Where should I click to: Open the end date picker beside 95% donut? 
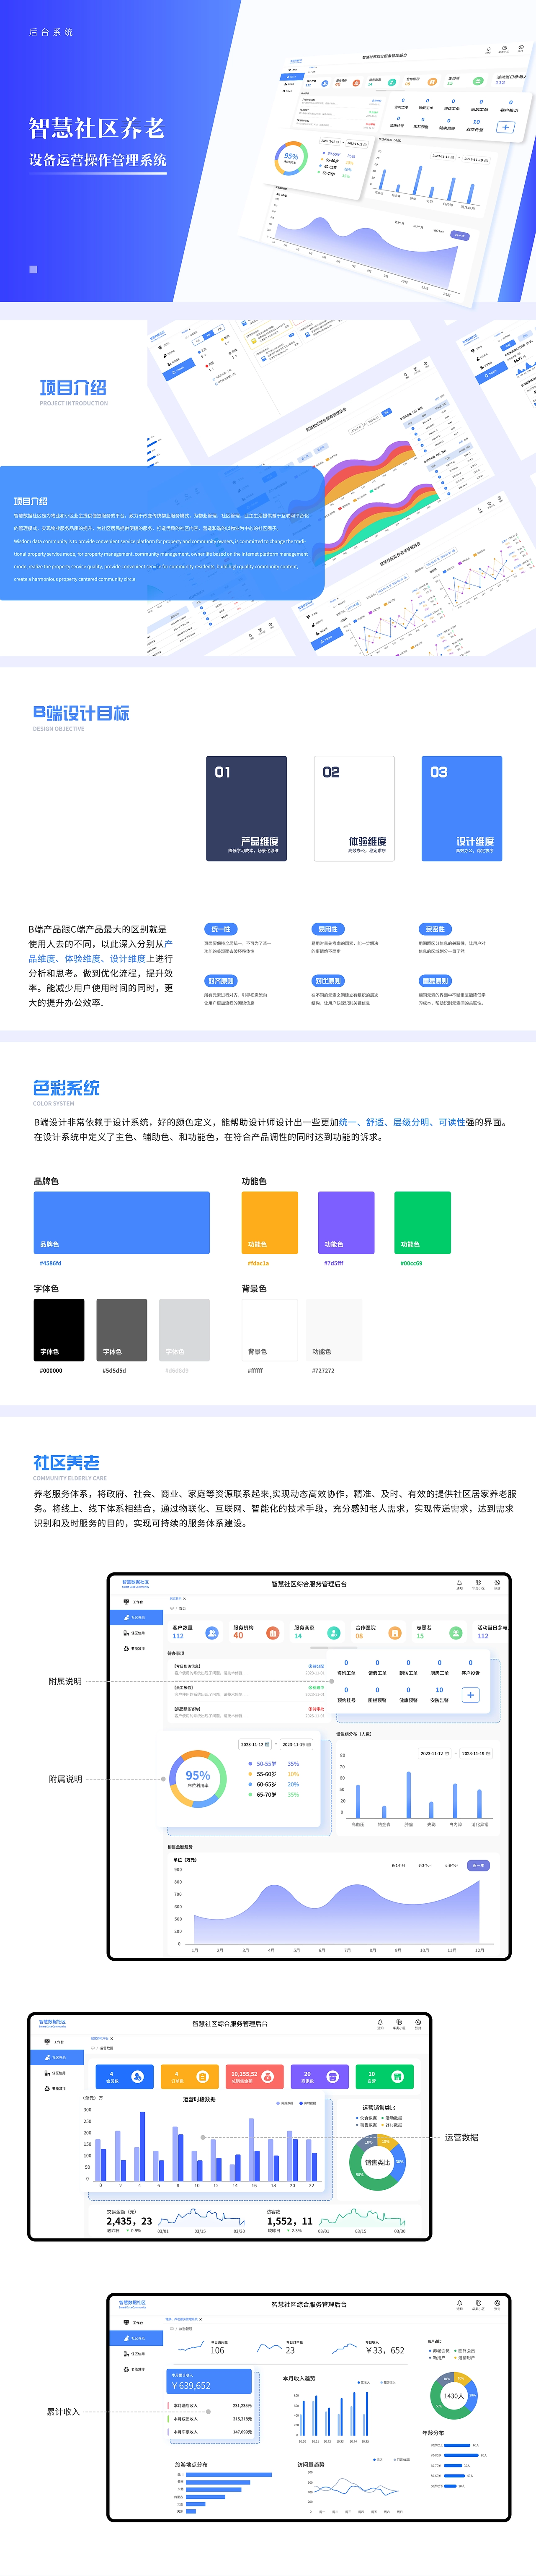point(296,1744)
